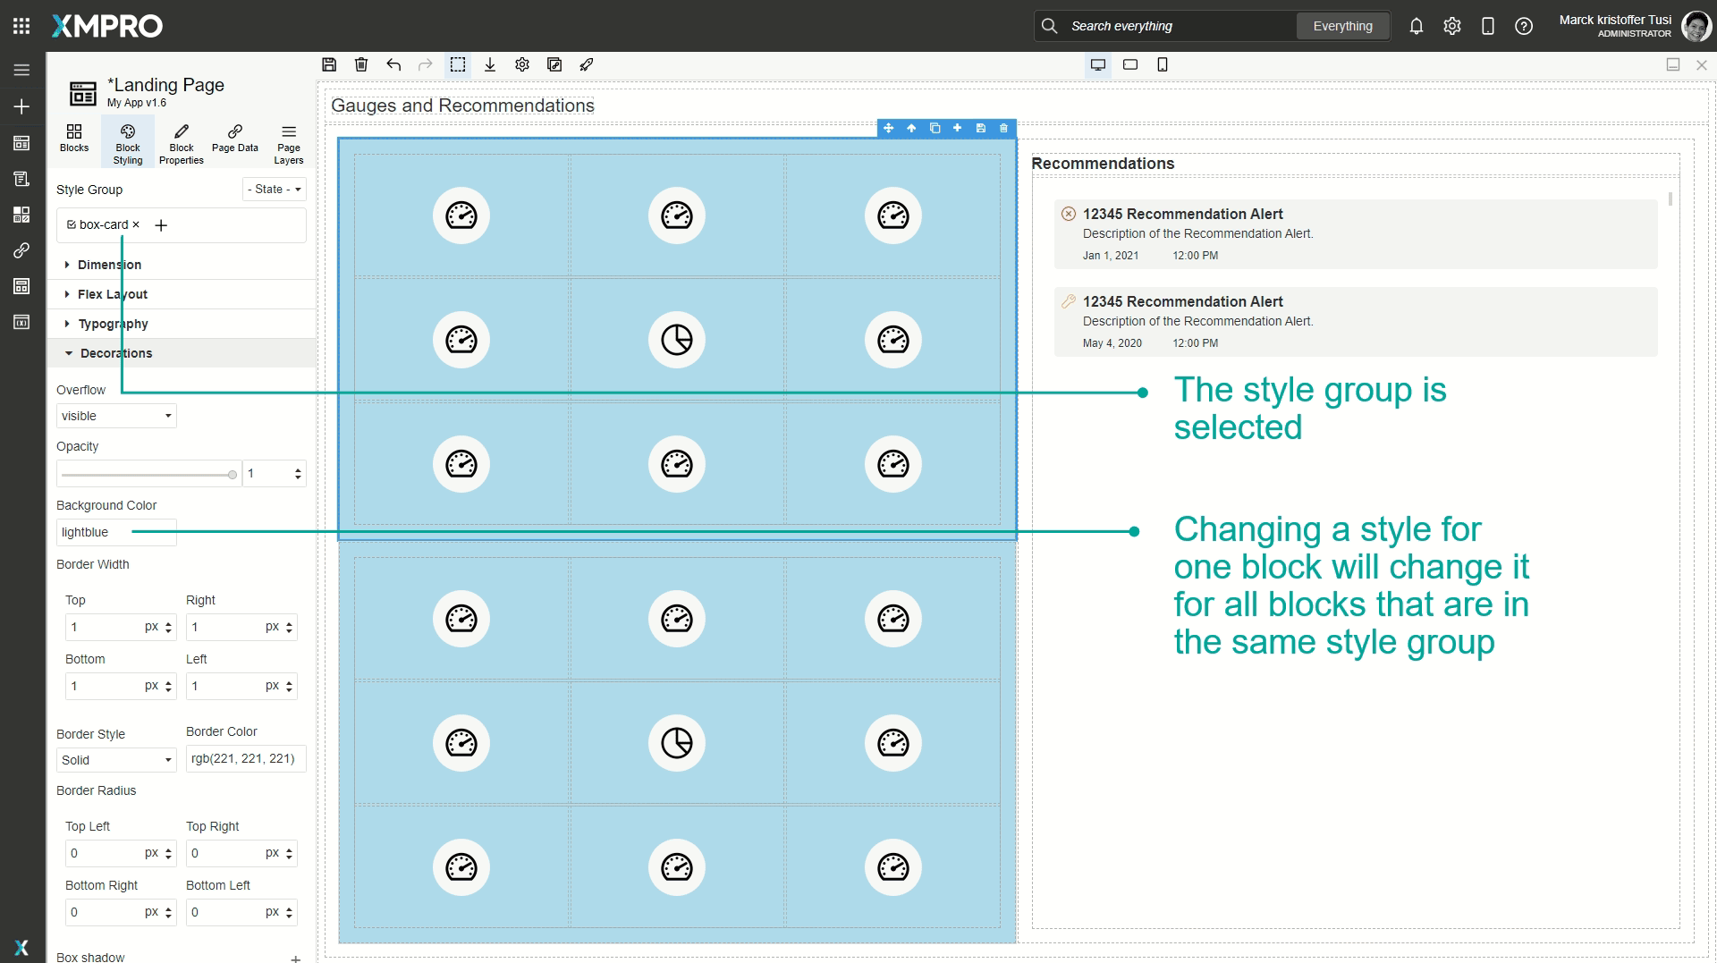Click the undo arrow icon
The width and height of the screenshot is (1717, 963).
[x=393, y=64]
